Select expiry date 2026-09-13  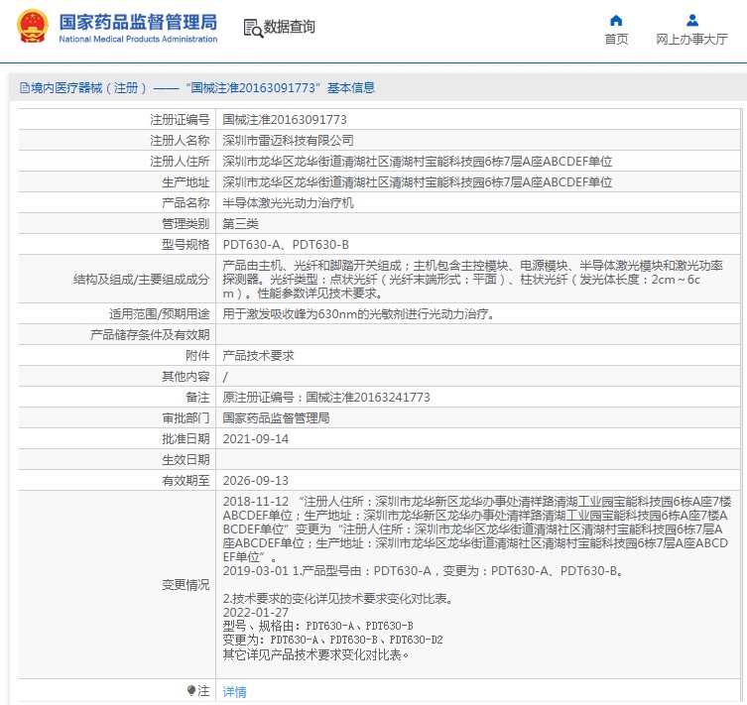click(x=256, y=481)
